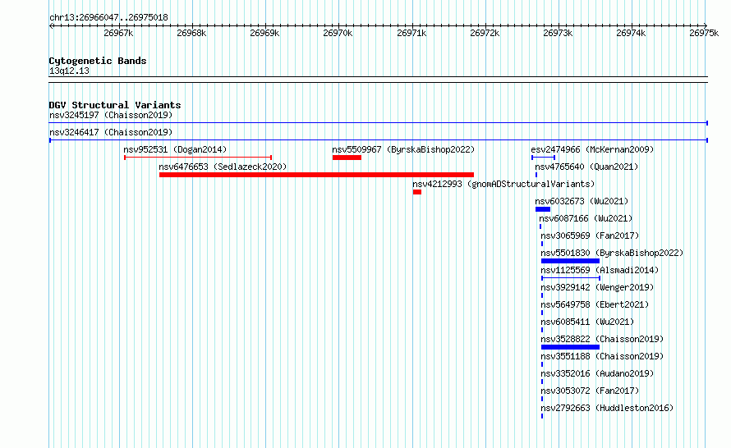
Task: Click the nsv3245197 (Chaisson2019) label
Action: [x=111, y=115]
